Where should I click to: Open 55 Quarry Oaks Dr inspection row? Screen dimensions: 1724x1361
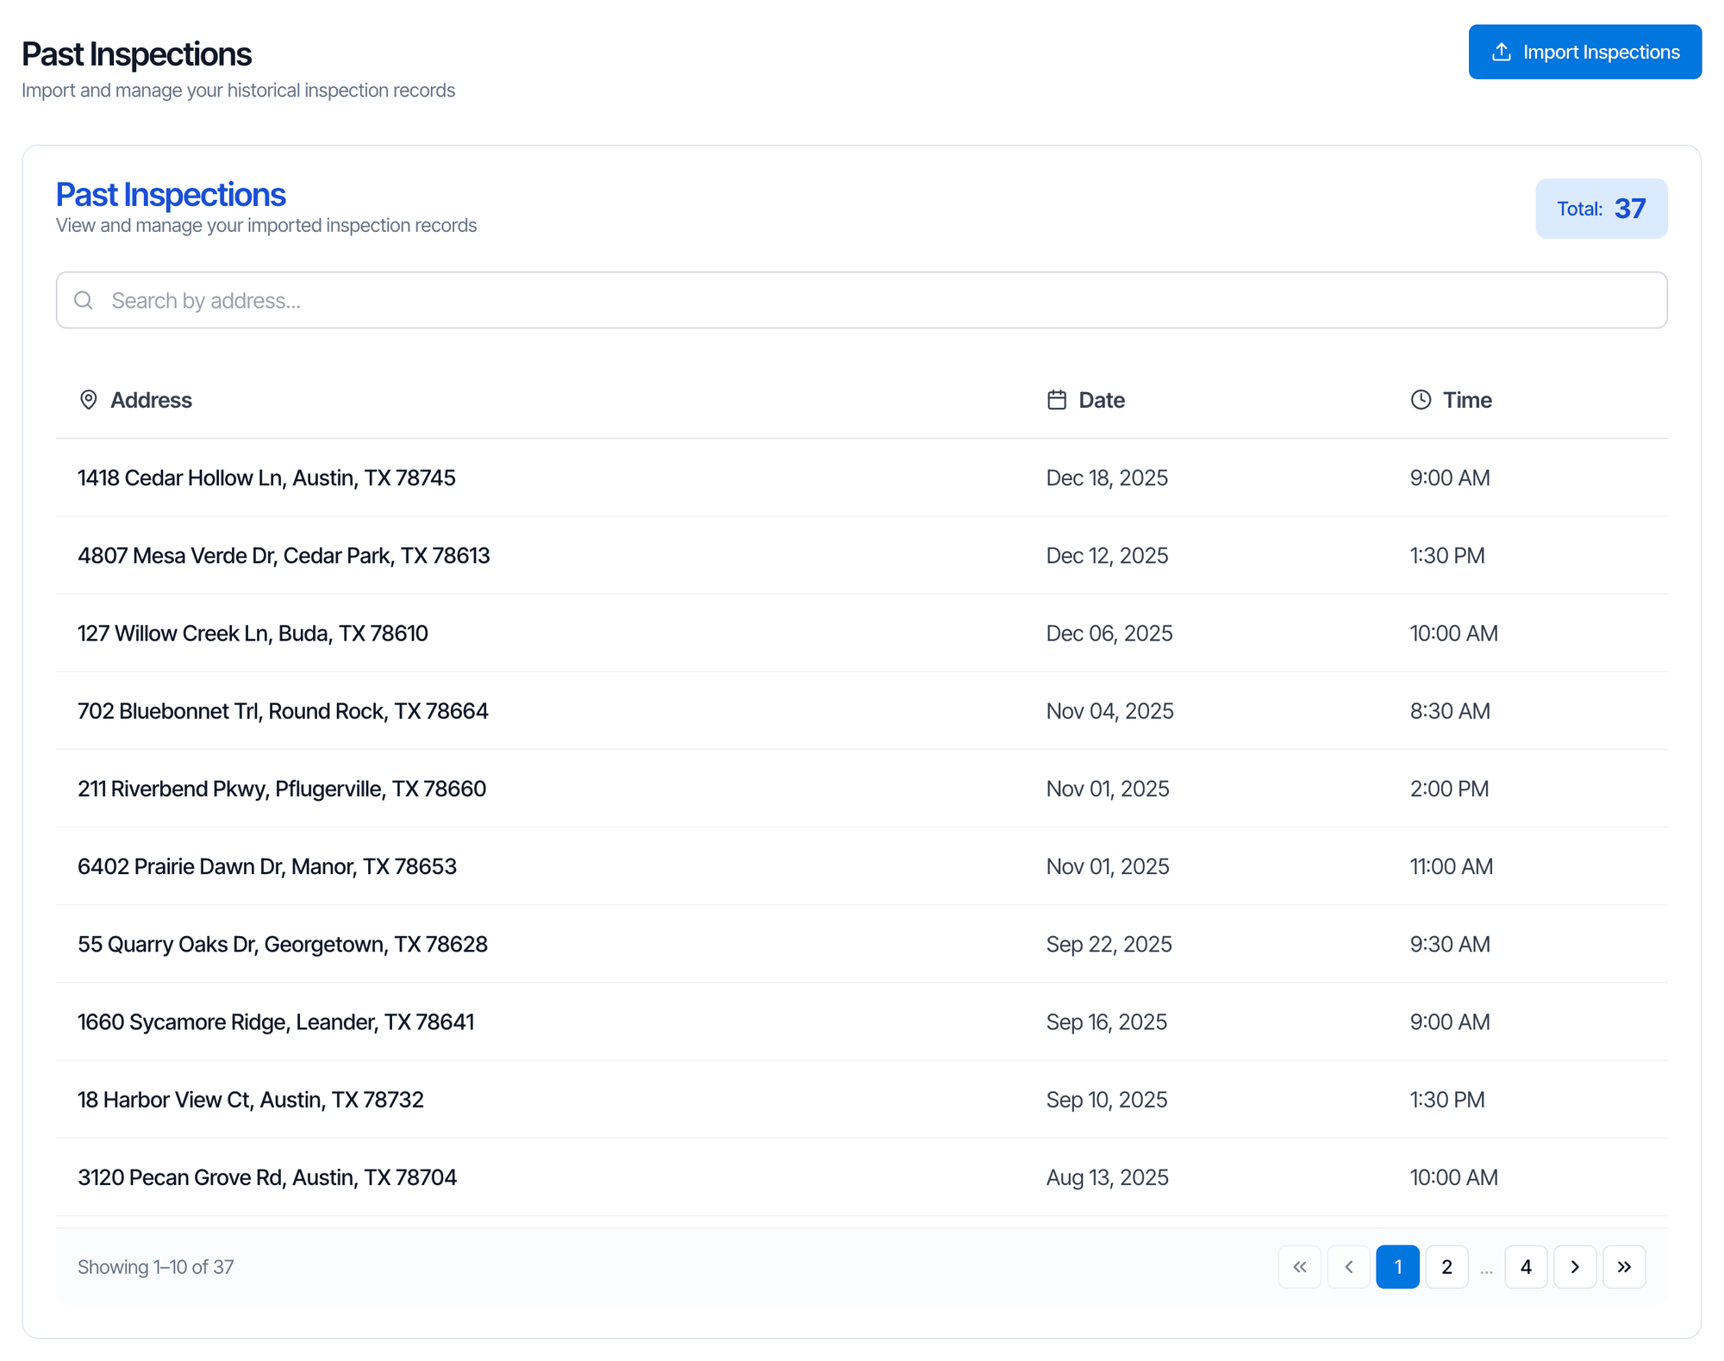coord(861,944)
